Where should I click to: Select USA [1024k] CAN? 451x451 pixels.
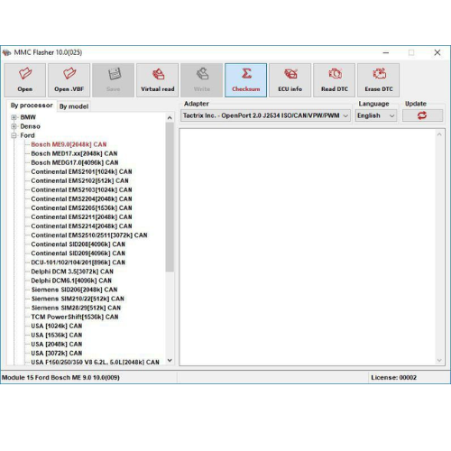pyautogui.click(x=57, y=326)
